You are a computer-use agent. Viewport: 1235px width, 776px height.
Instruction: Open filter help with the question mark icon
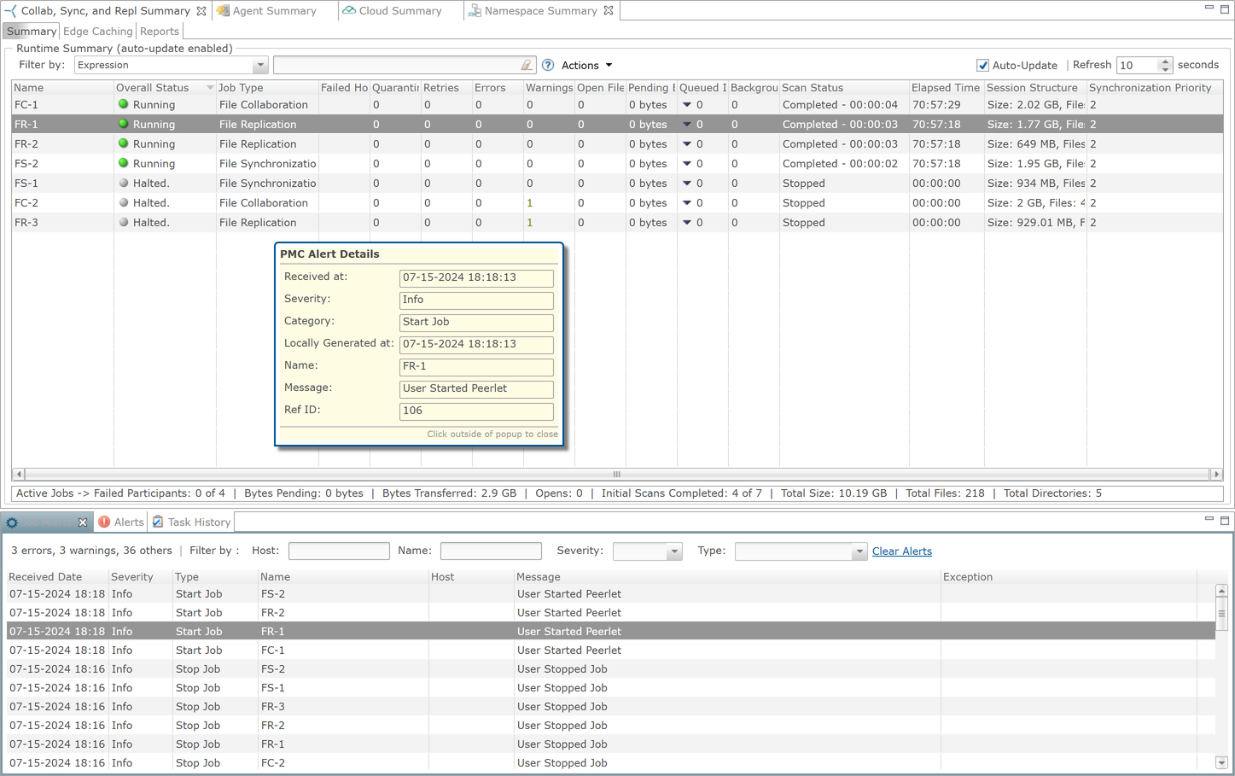[x=548, y=65]
